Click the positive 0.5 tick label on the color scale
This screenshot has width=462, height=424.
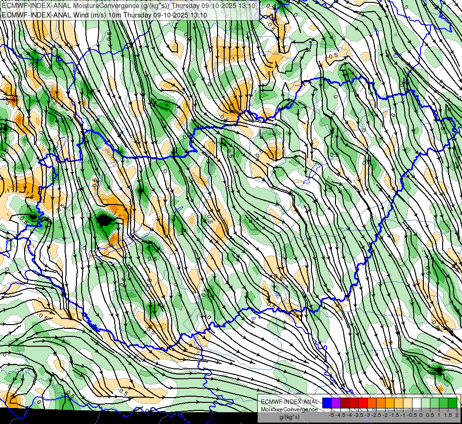coord(429,415)
